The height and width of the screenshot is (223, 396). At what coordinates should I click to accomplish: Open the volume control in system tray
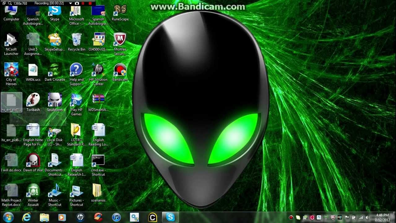pyautogui.click(x=368, y=218)
